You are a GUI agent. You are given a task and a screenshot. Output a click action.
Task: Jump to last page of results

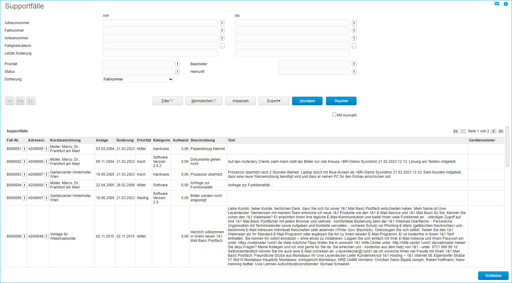[x=501, y=131]
